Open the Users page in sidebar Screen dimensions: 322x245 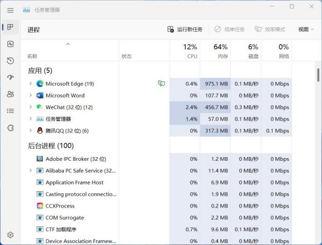(x=10, y=94)
